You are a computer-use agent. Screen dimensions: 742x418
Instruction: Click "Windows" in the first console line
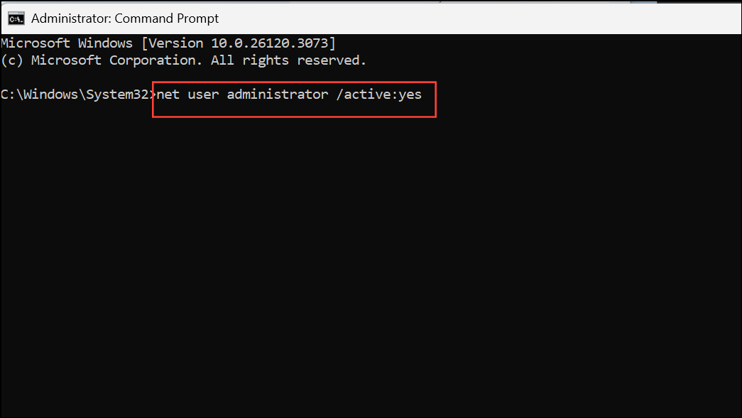[x=106, y=43]
